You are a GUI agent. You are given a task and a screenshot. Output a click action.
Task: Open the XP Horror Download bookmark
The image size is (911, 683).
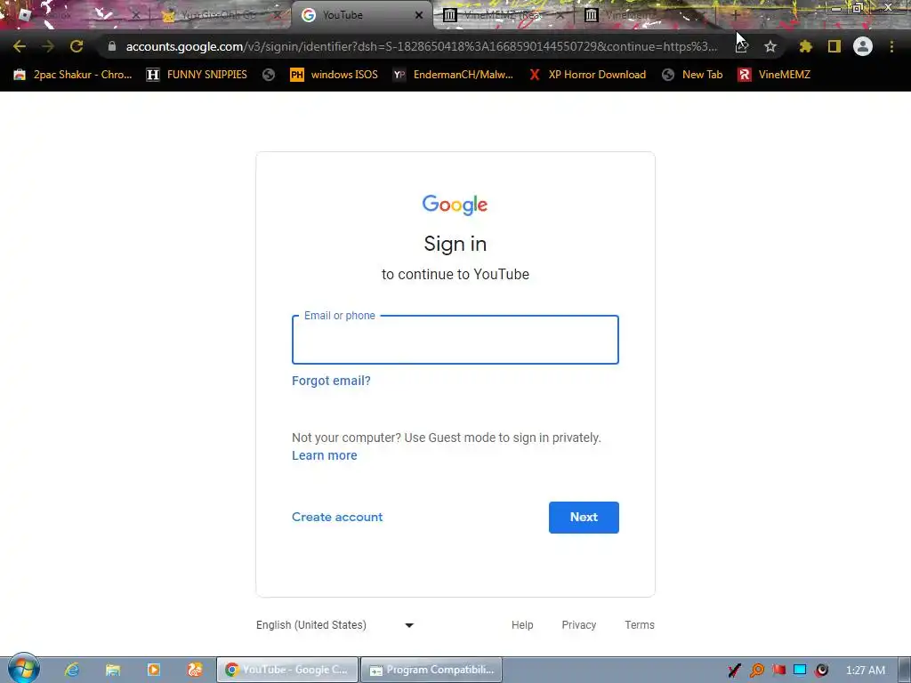[588, 75]
